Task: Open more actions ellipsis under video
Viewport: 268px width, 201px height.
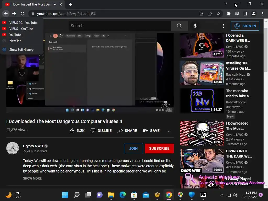Action: point(169,131)
